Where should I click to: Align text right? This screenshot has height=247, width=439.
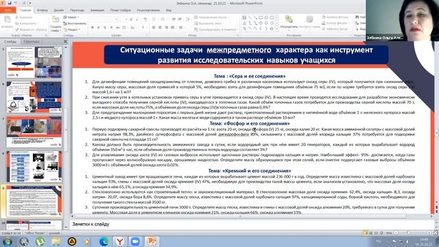pyautogui.click(x=166, y=27)
